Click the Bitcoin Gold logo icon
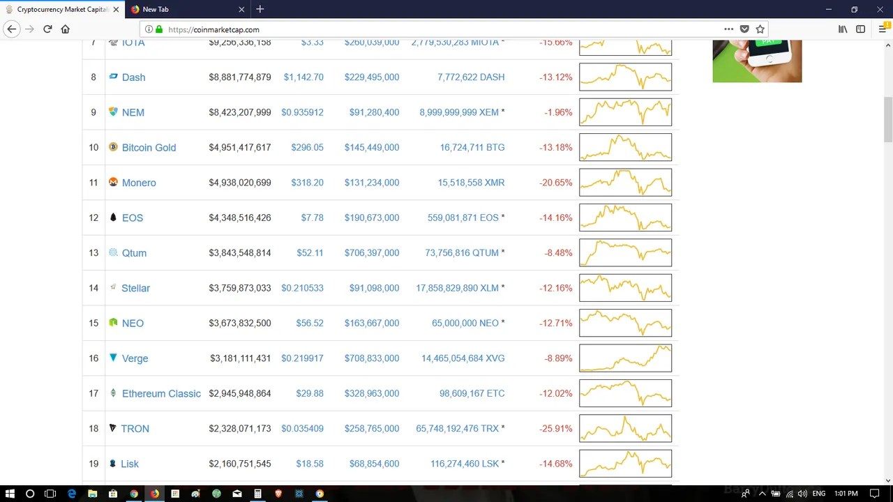The image size is (893, 502). [113, 147]
